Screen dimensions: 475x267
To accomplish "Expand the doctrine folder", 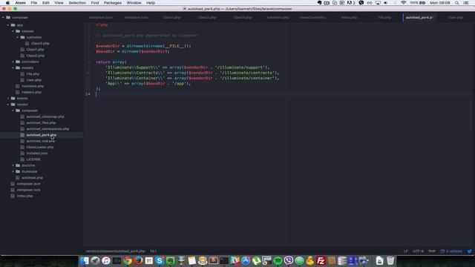I will [13, 165].
